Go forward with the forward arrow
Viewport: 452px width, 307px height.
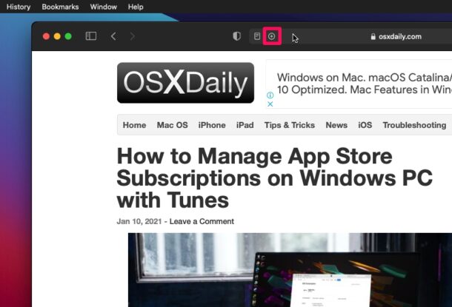pos(133,36)
